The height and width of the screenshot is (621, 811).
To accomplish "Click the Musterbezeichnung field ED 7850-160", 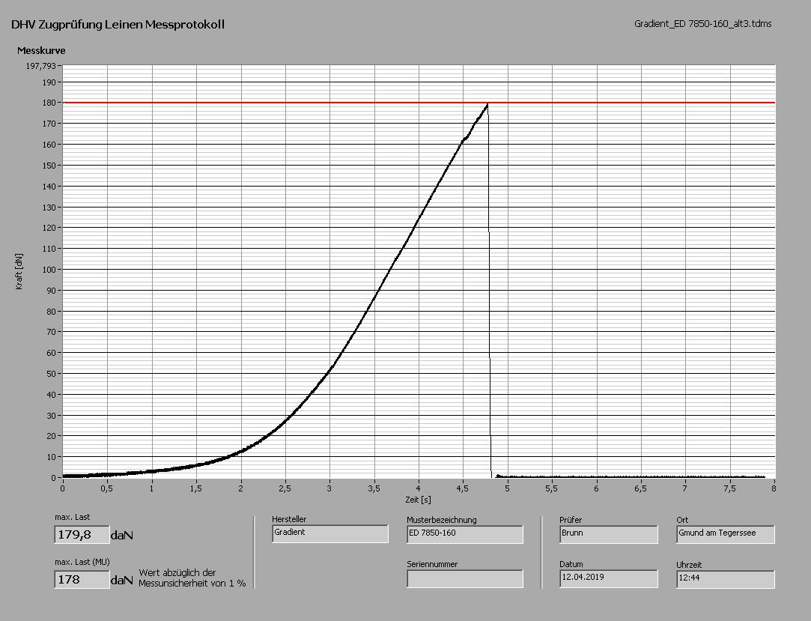I will click(465, 534).
